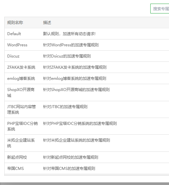Select description 默认规则，加速所有动态请求!
The height and width of the screenshot is (185, 169).
coord(69,34)
